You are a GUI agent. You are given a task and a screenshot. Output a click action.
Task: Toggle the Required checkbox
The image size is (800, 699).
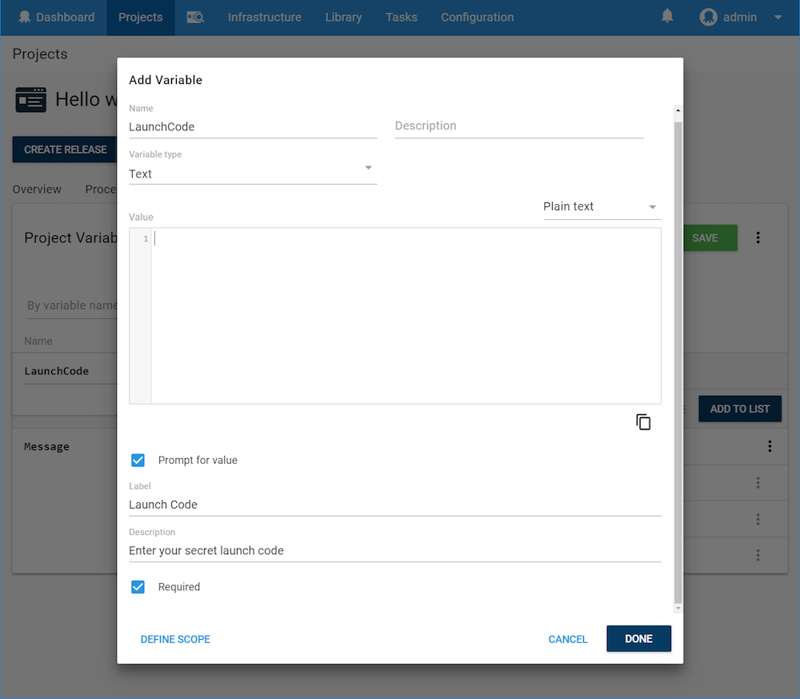[138, 587]
